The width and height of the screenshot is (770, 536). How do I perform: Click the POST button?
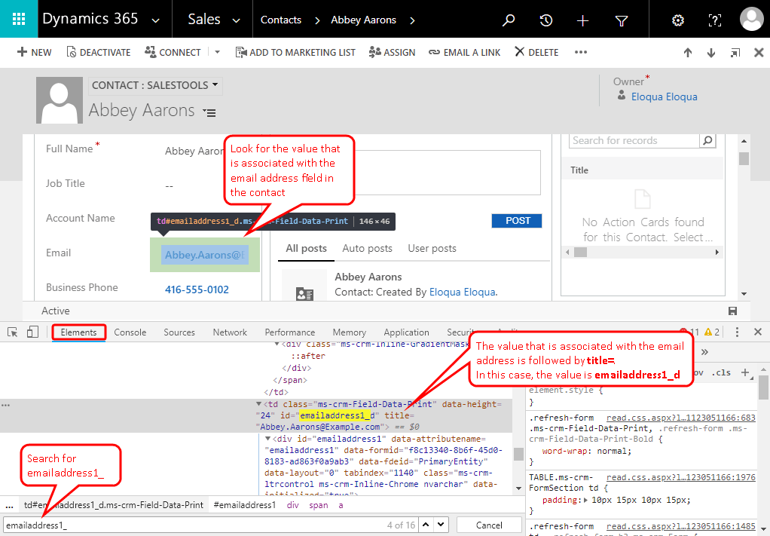pyautogui.click(x=517, y=221)
